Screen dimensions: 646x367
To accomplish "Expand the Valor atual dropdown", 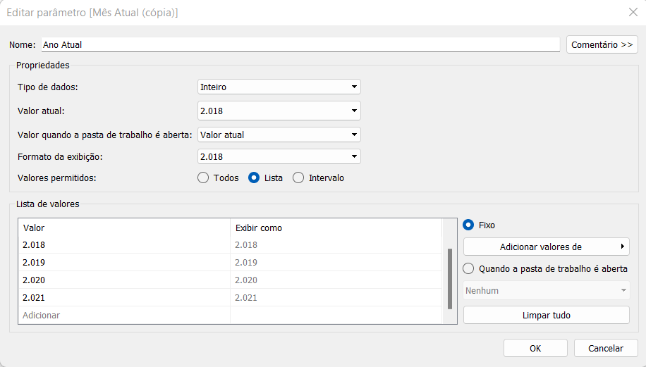I will pyautogui.click(x=279, y=111).
